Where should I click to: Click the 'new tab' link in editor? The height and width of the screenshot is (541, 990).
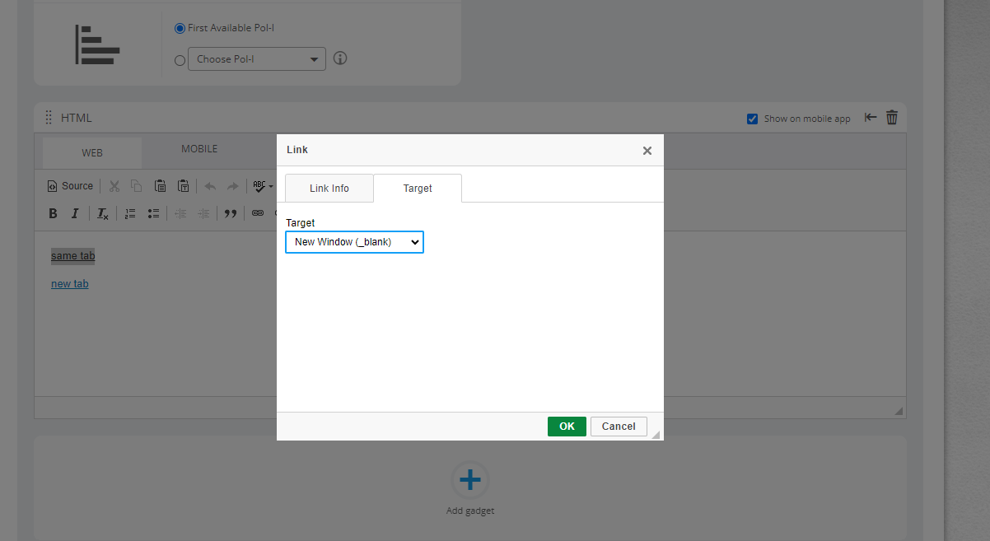(70, 284)
